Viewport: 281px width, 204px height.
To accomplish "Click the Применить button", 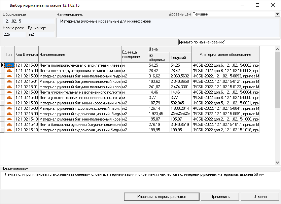I will 220,197.
